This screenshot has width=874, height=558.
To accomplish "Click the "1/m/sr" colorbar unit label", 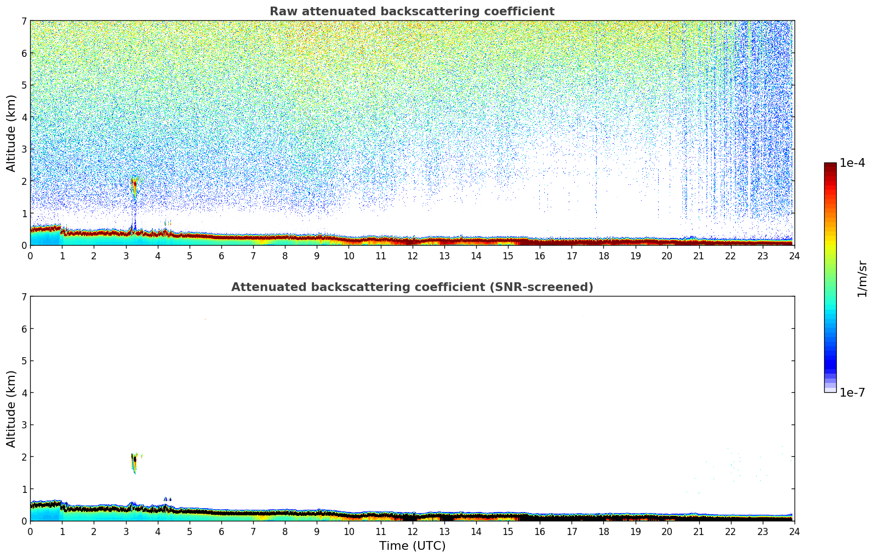I will 862,278.
